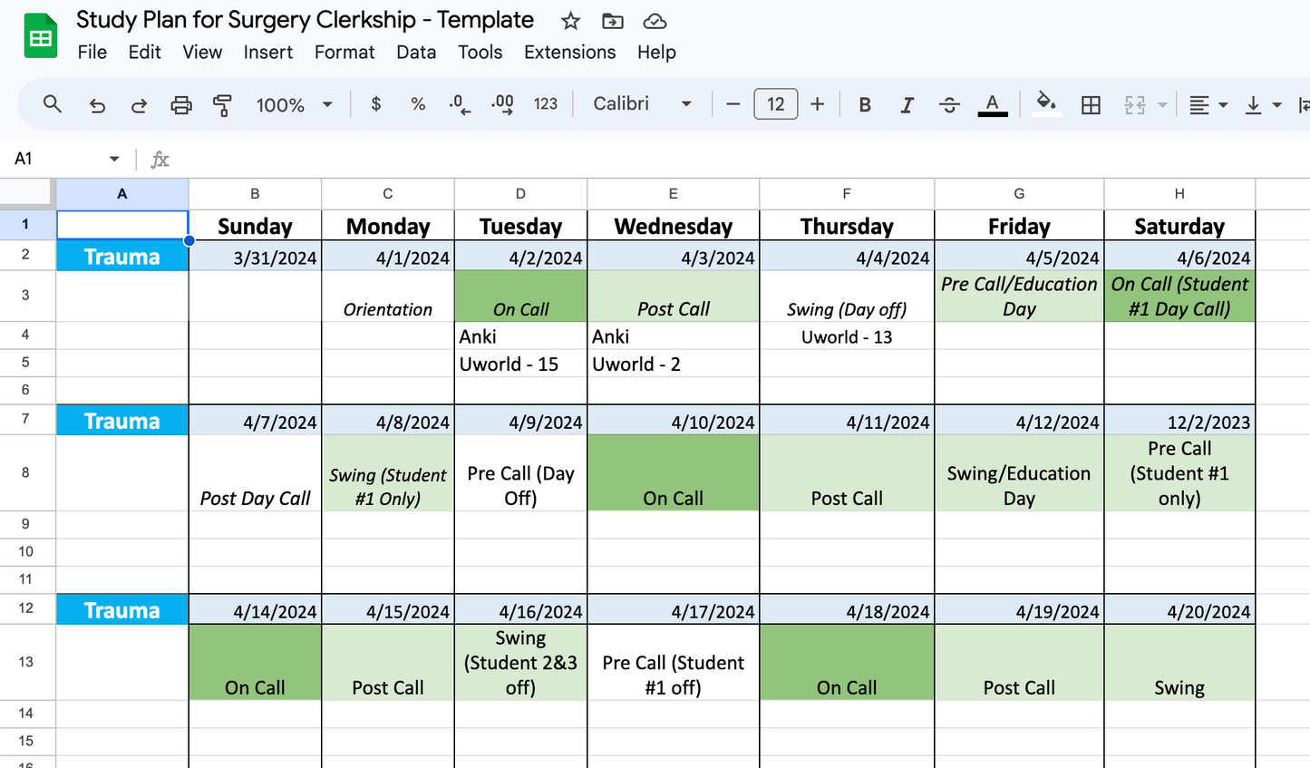Toggle italic formatting
Screen dimensions: 1310x768
click(x=907, y=105)
